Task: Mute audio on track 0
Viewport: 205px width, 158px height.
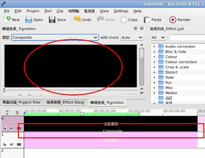Action: [12, 128]
